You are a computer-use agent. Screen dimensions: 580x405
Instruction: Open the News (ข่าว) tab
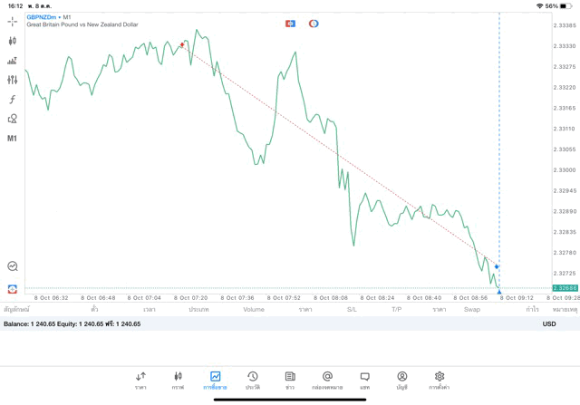pyautogui.click(x=289, y=380)
